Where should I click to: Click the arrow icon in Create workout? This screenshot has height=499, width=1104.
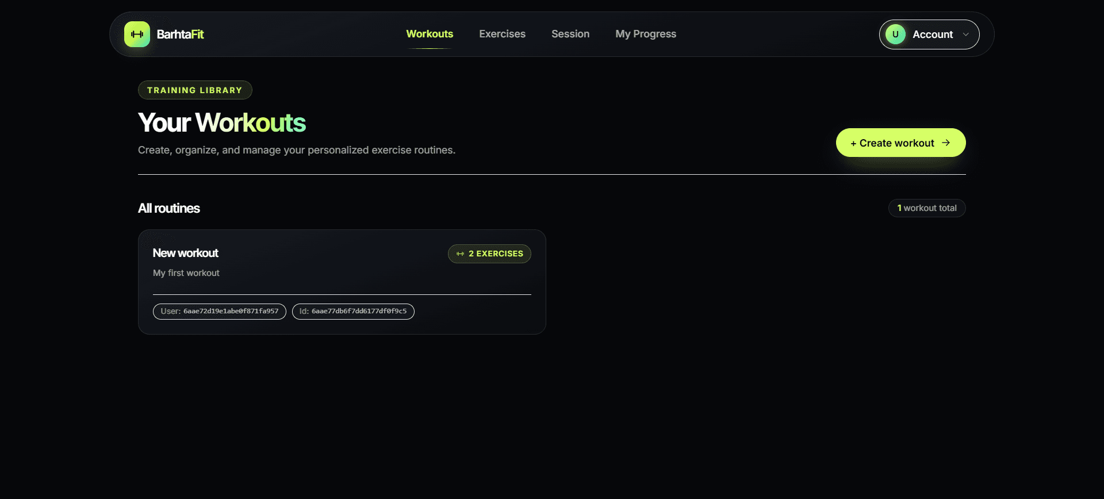[x=946, y=143]
